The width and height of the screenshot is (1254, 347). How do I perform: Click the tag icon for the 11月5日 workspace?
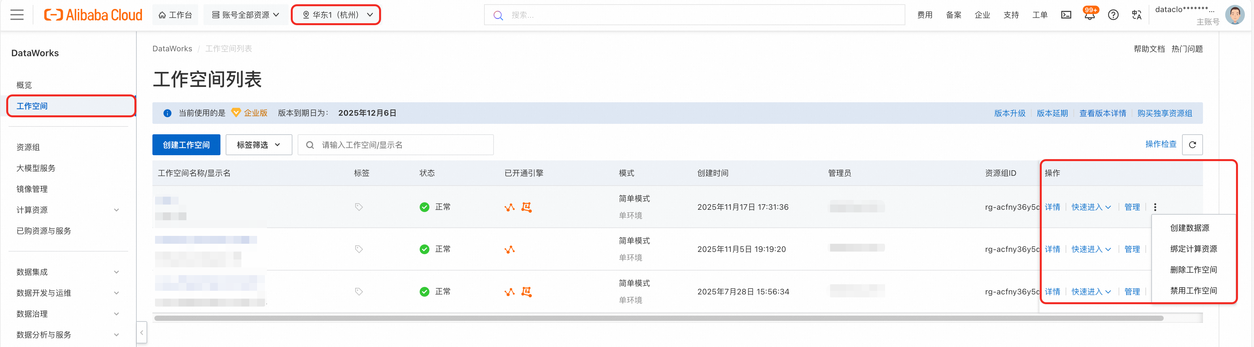(x=359, y=249)
